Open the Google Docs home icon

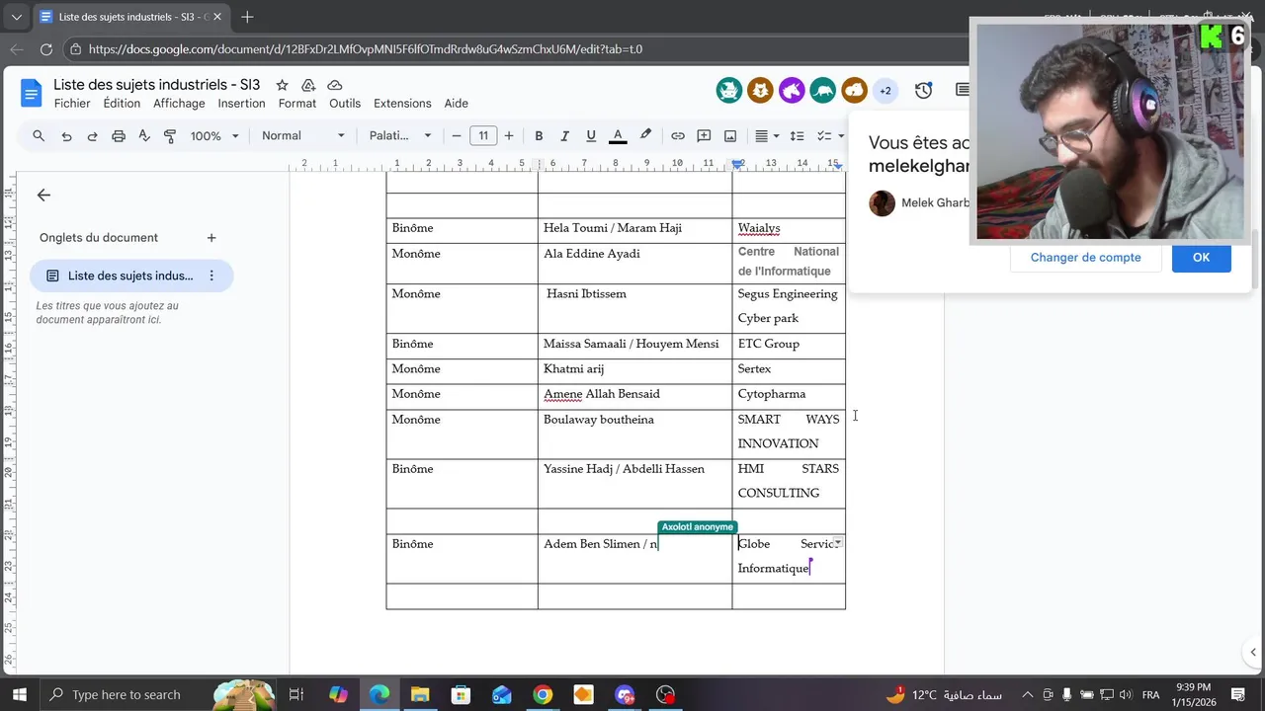pos(31,93)
